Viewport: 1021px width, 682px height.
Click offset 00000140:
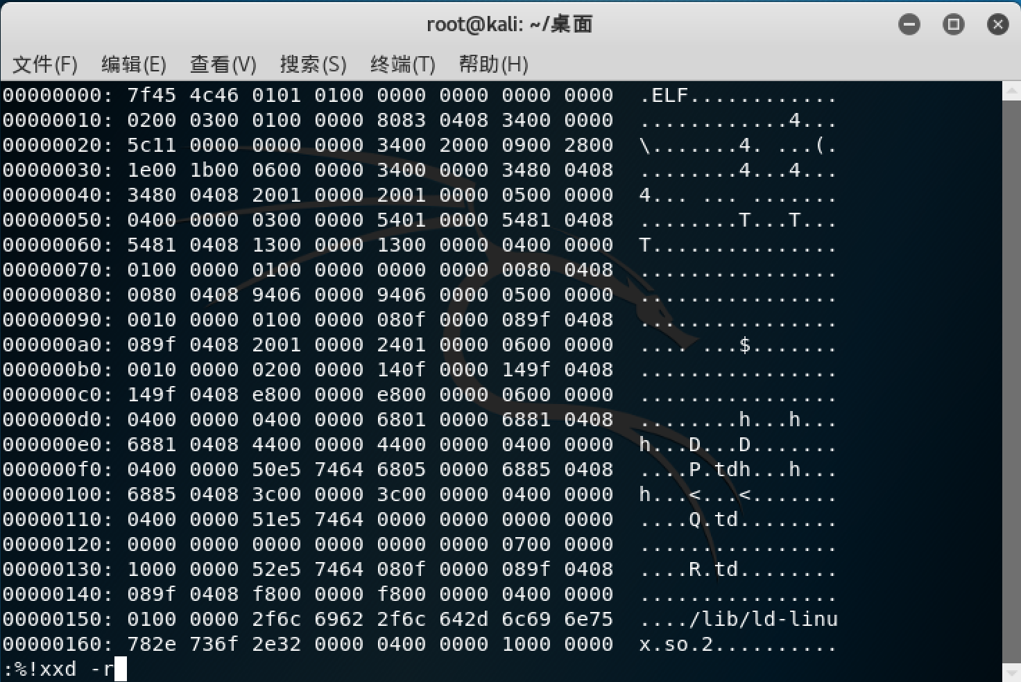(58, 594)
